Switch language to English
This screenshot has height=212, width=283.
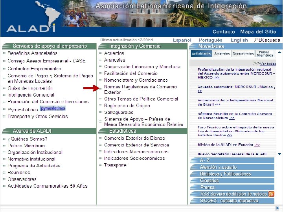click(239, 40)
